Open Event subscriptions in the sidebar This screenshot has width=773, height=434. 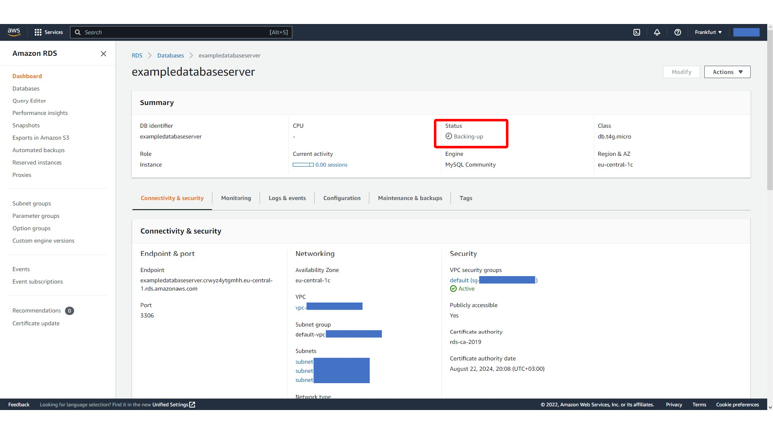coord(38,282)
